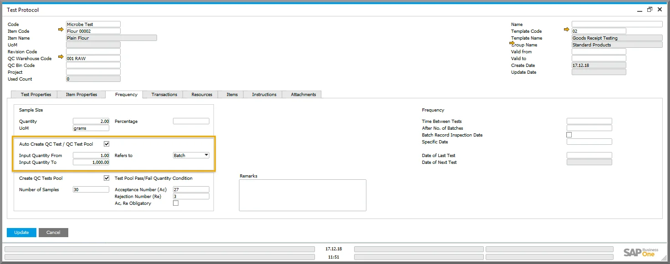Toggle the Create QC Tests Pool checkbox

point(107,178)
